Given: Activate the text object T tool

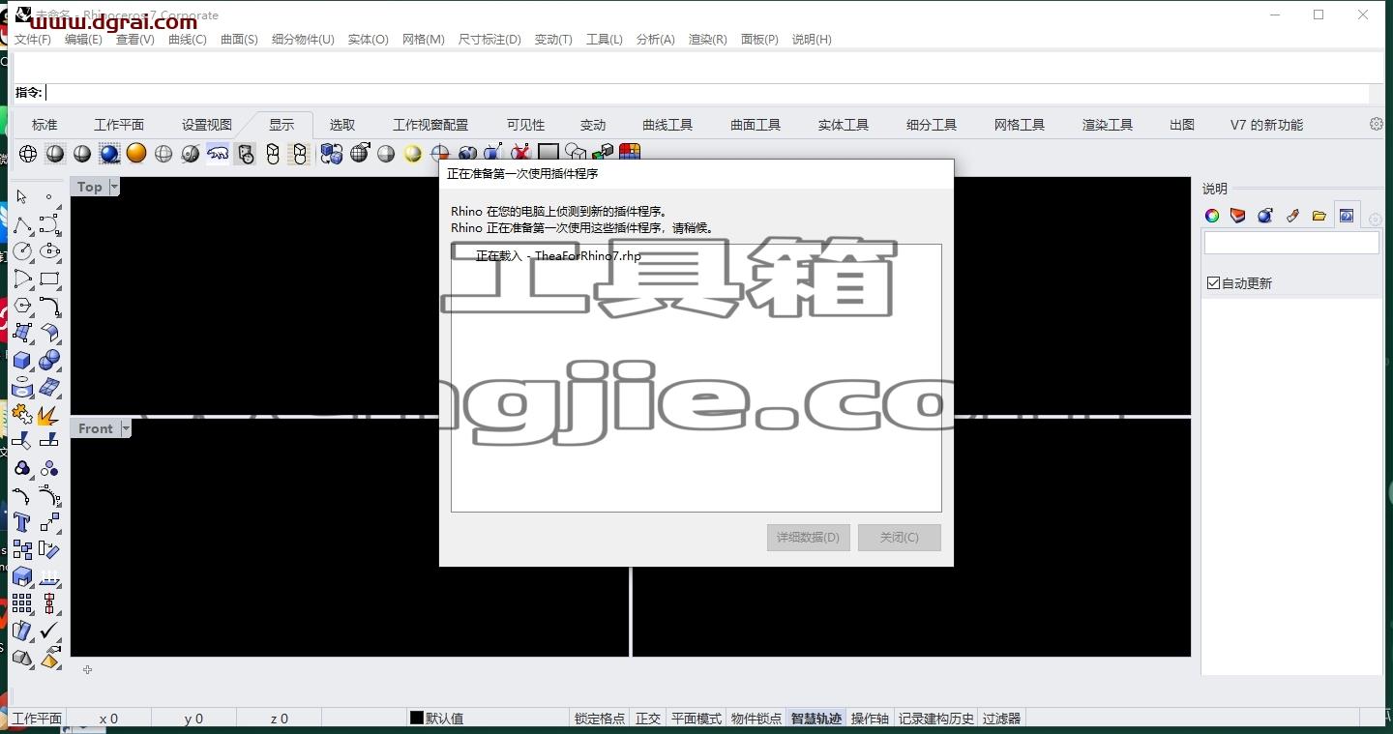Looking at the screenshot, I should pyautogui.click(x=22, y=522).
